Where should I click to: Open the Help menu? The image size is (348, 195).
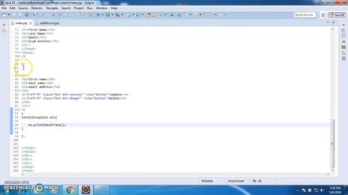114,8
